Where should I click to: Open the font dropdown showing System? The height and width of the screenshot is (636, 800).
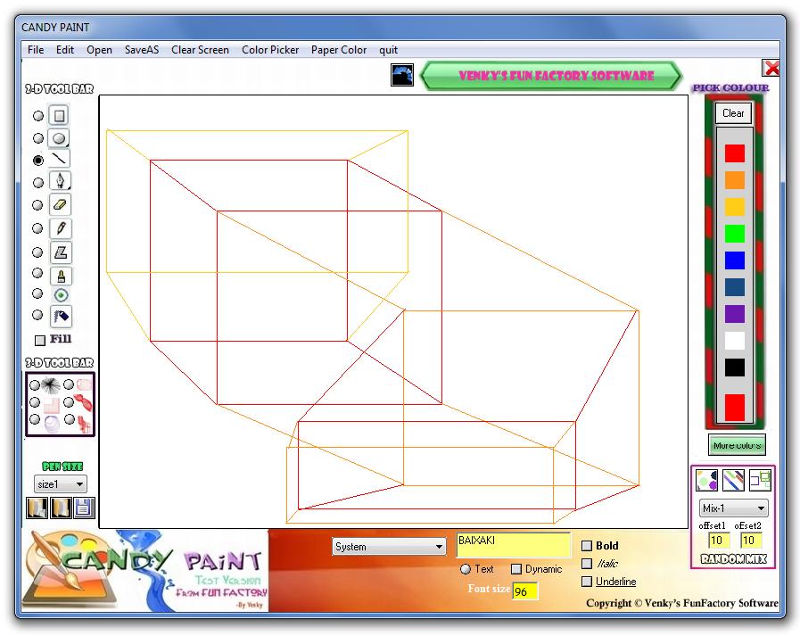pyautogui.click(x=389, y=546)
